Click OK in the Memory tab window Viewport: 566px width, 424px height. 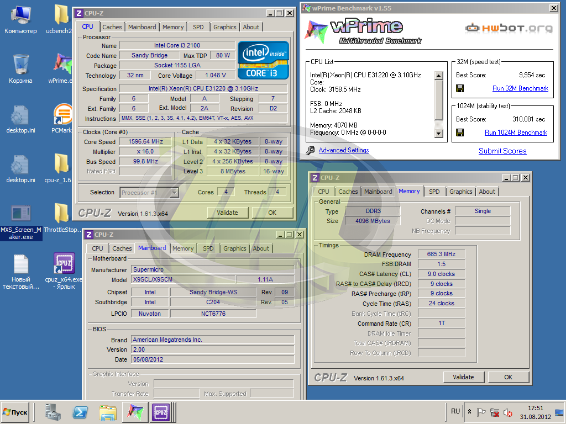(x=509, y=377)
